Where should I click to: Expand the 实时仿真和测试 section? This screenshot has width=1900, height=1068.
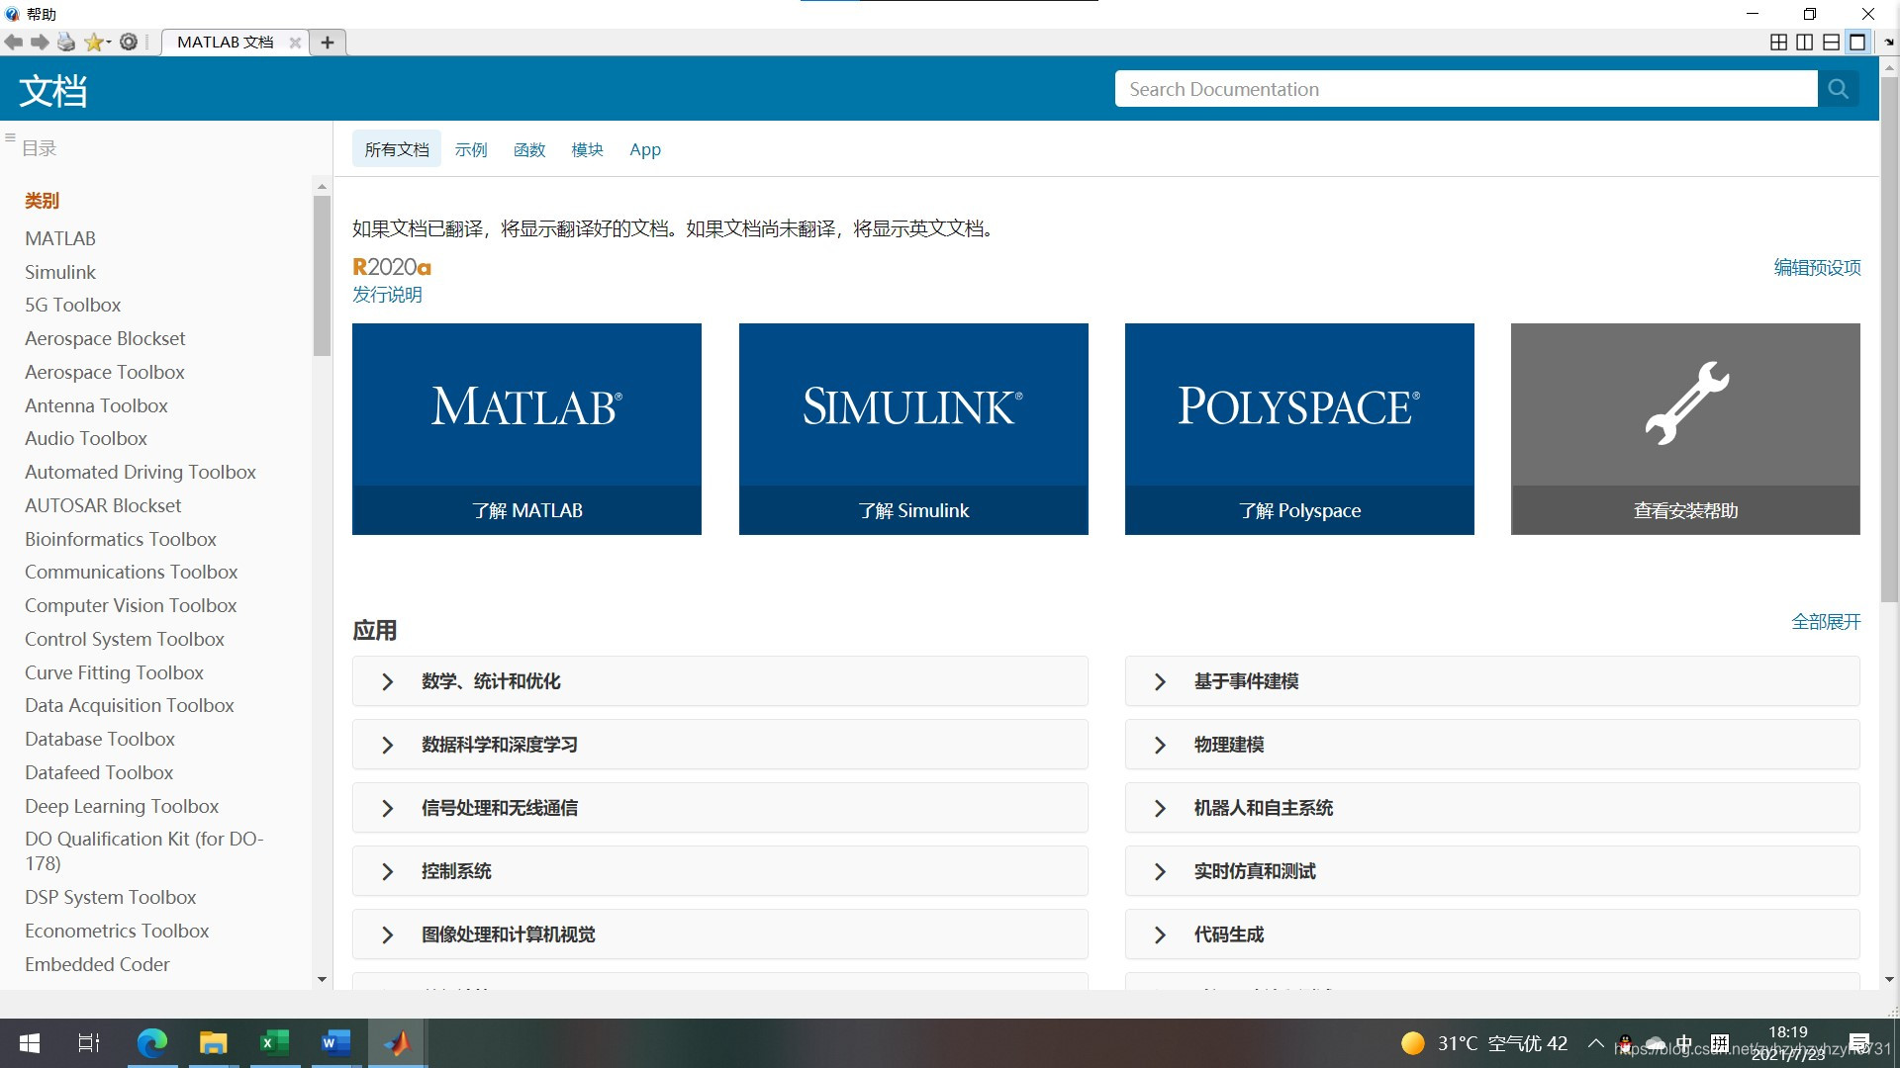(1492, 871)
